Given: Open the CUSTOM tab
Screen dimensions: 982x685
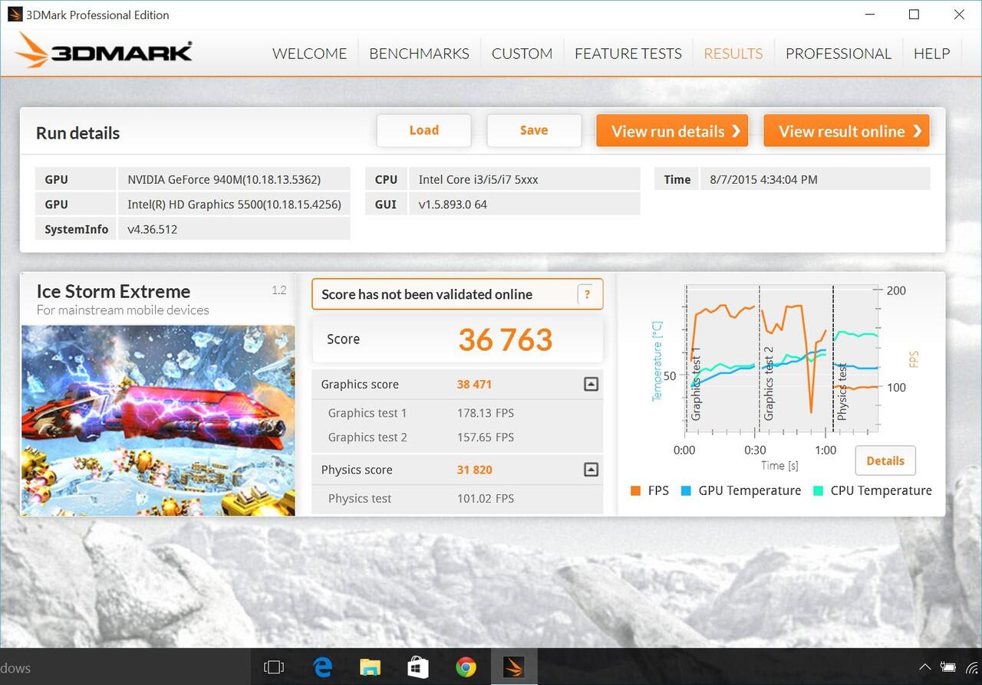Looking at the screenshot, I should (x=522, y=54).
